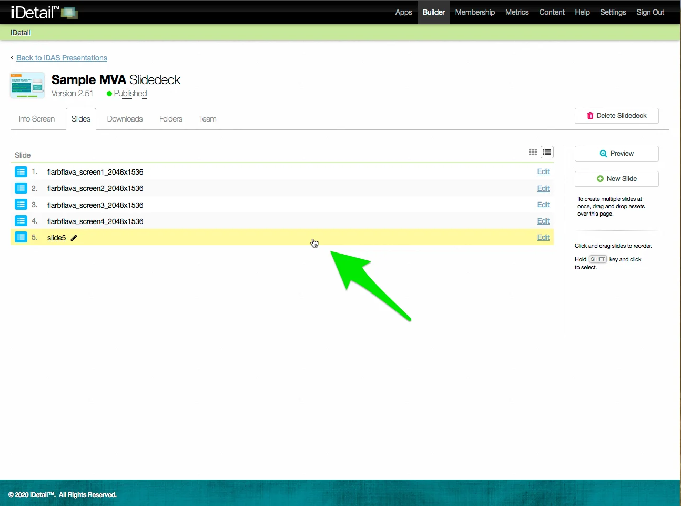Screen dimensions: 681x506
Task: Click the Sample MVA Slidedeck title
Action: [x=116, y=80]
